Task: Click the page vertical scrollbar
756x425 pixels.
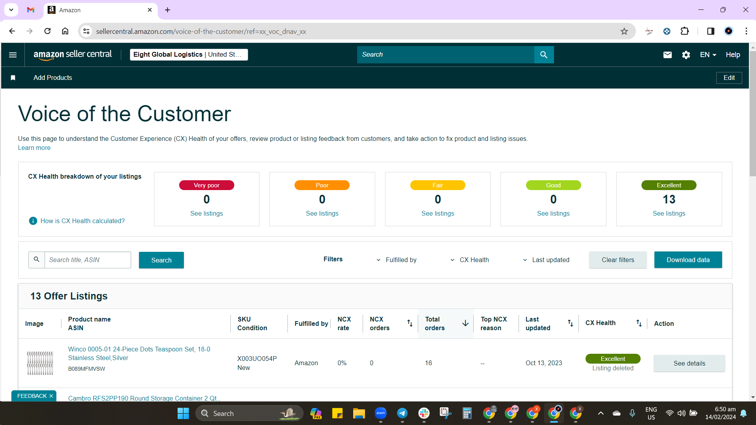Action: pyautogui.click(x=752, y=113)
